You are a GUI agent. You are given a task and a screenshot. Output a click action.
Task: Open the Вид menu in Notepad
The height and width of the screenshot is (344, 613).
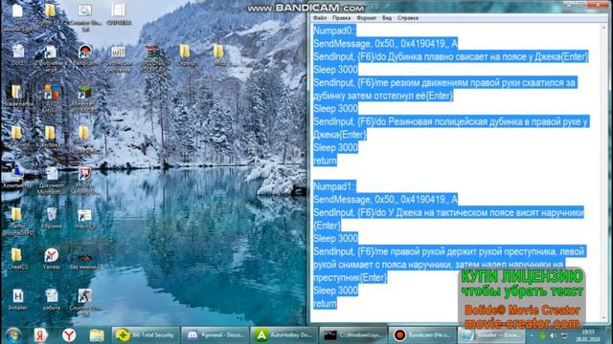pyautogui.click(x=387, y=18)
